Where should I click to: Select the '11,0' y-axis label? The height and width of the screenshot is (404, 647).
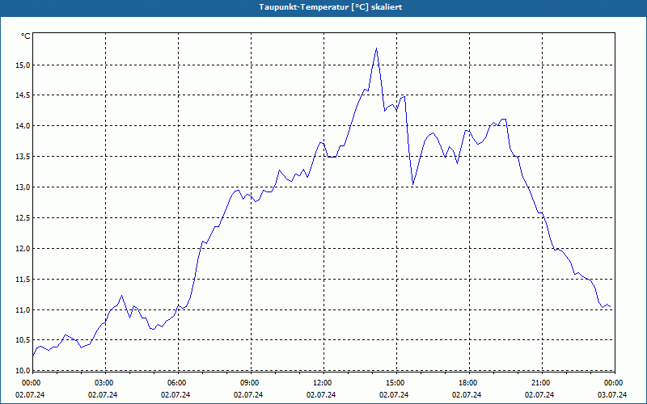pos(23,309)
